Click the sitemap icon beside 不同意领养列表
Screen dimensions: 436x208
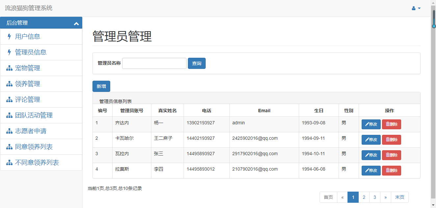tap(9, 163)
